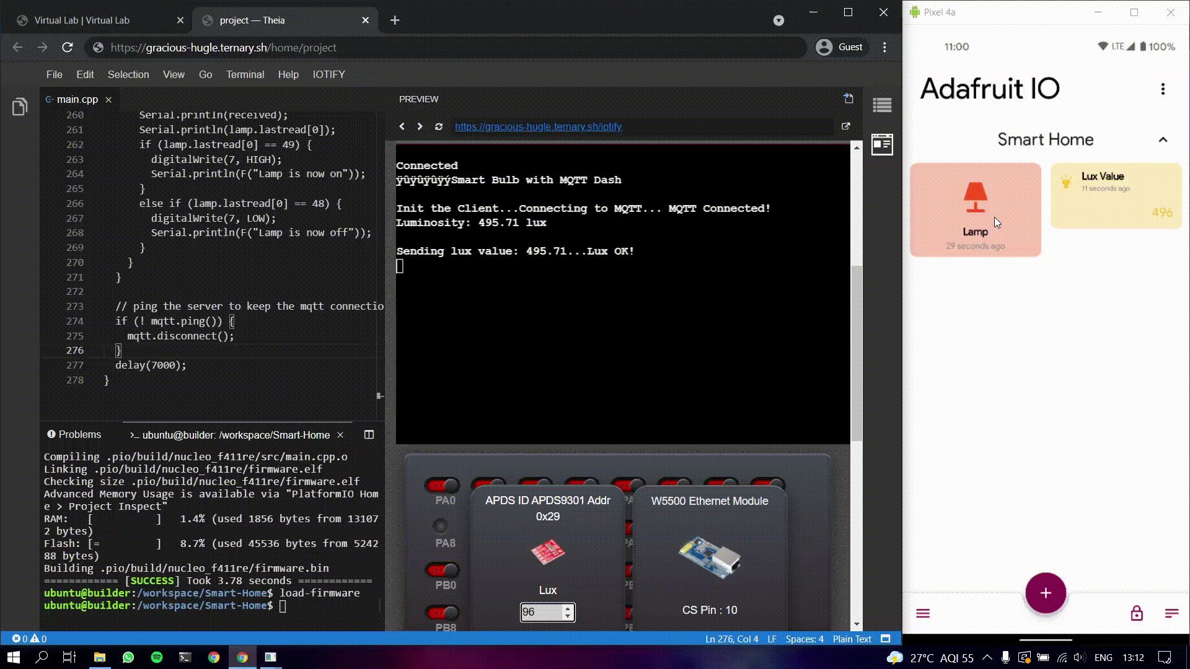Click Ln 276, Col 4 in status bar
The width and height of the screenshot is (1190, 669).
(731, 639)
